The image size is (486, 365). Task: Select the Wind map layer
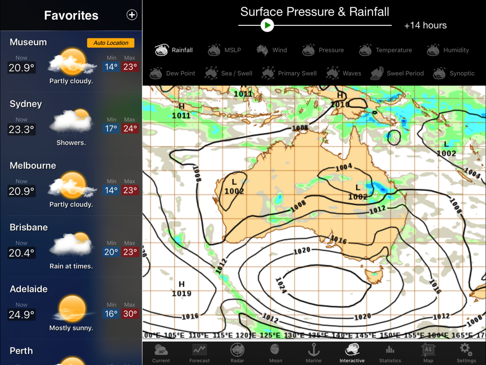click(x=272, y=50)
